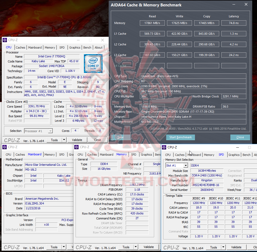The width and height of the screenshot is (257, 252).
Task: Click BIOS Version field E16L2IMS.304
Action: click(x=49, y=203)
